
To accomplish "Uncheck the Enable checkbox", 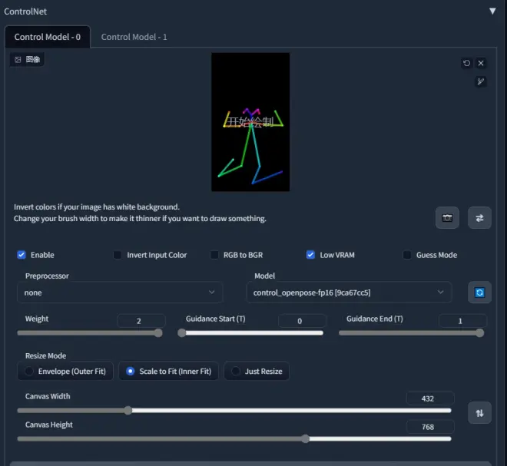I will click(22, 255).
